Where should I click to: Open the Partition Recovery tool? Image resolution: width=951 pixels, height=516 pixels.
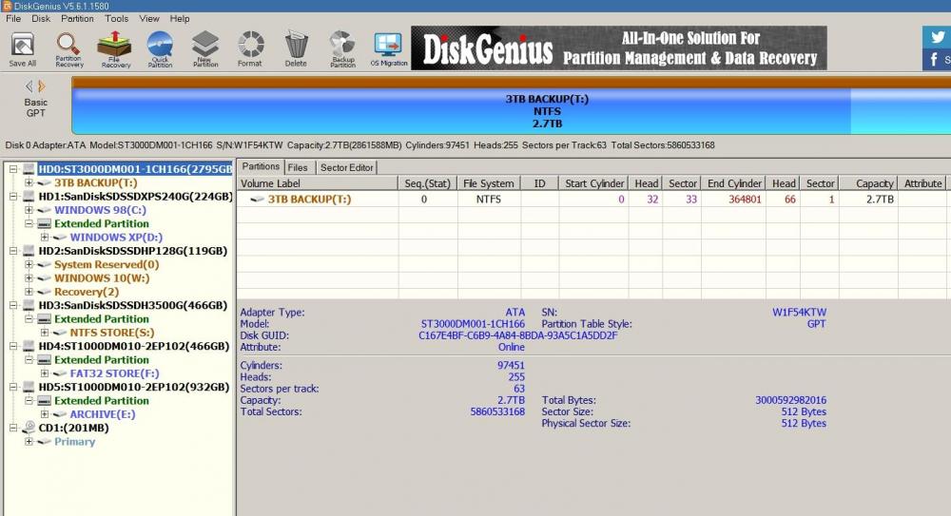68,48
